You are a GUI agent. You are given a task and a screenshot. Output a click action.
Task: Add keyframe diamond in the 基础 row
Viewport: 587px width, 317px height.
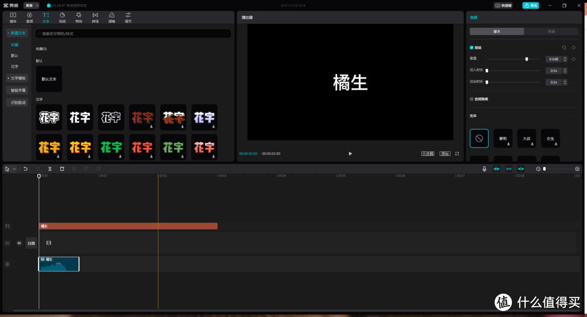point(573,48)
